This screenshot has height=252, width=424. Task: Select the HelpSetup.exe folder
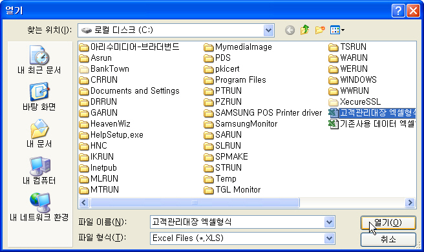click(x=111, y=134)
